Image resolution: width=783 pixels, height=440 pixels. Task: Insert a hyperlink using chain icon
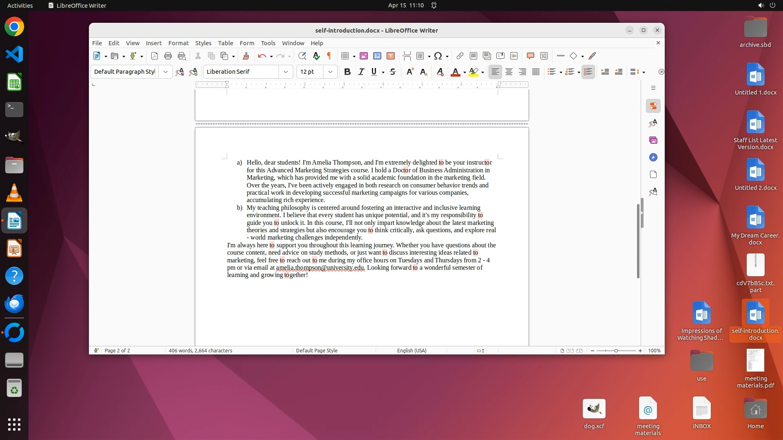point(460,56)
